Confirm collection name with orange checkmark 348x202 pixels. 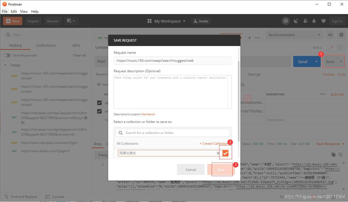225,153
